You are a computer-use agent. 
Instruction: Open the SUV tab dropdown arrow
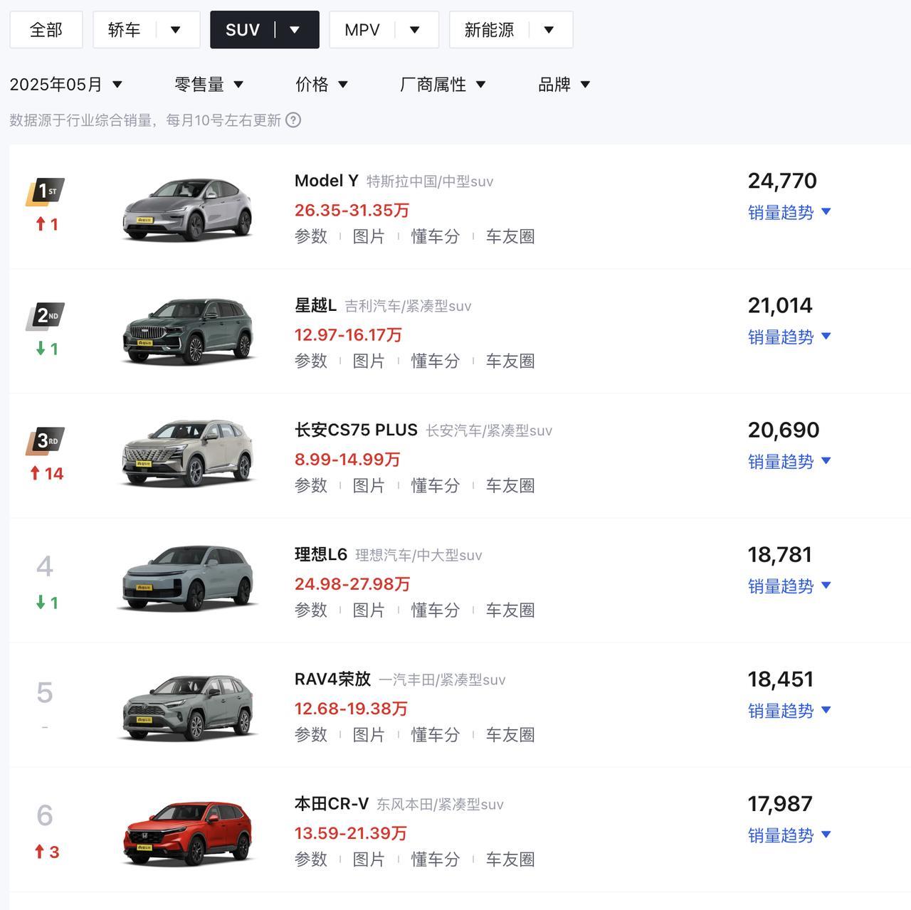[x=295, y=30]
